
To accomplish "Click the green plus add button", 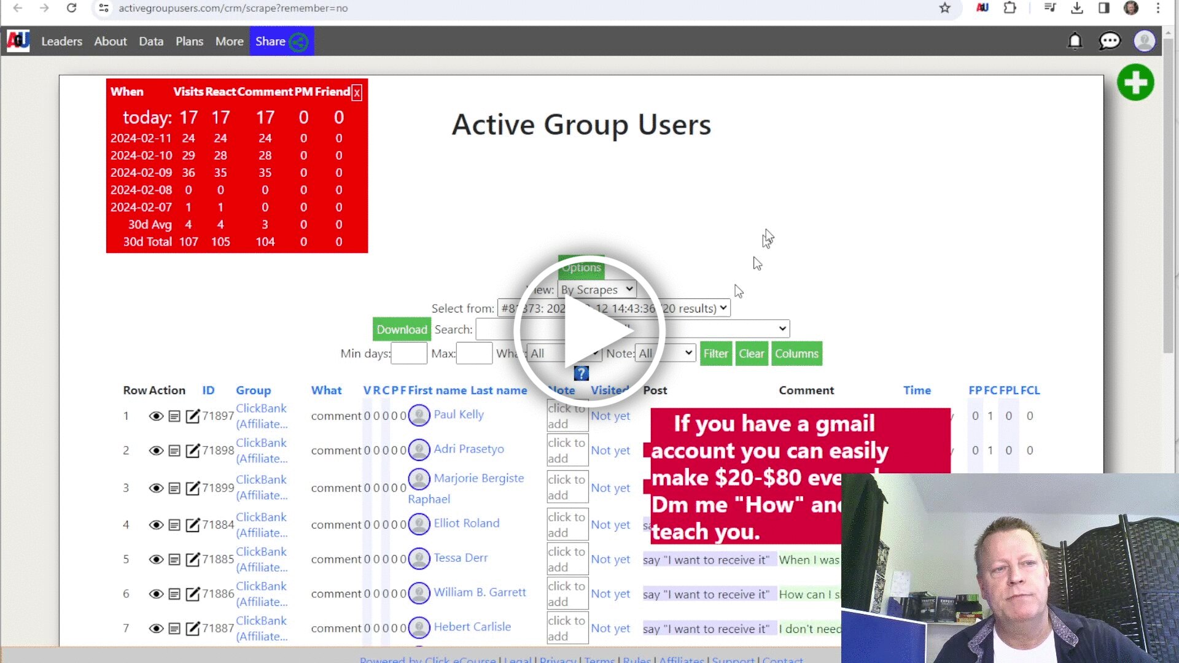I will [1135, 82].
